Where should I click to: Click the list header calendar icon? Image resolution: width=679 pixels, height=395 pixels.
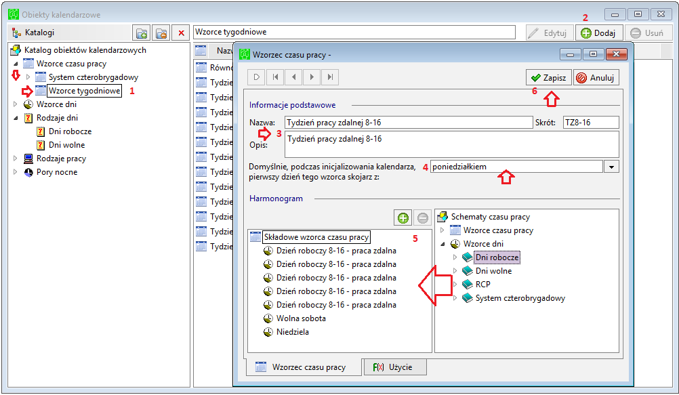click(201, 51)
